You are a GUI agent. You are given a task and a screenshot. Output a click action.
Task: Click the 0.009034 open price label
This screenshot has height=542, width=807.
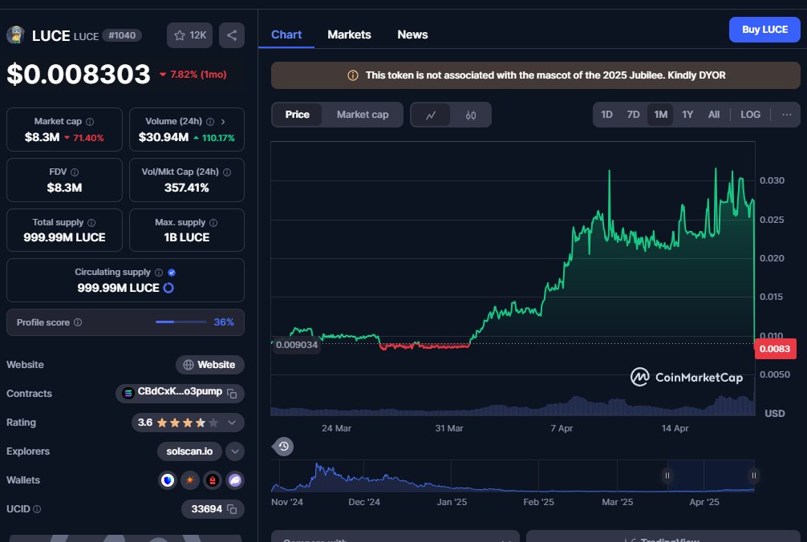297,345
